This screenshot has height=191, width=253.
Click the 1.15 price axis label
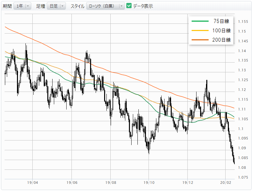click(242, 31)
